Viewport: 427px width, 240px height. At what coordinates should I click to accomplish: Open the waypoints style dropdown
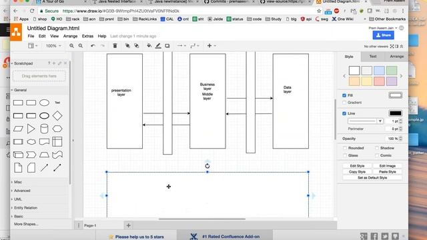tap(195, 46)
